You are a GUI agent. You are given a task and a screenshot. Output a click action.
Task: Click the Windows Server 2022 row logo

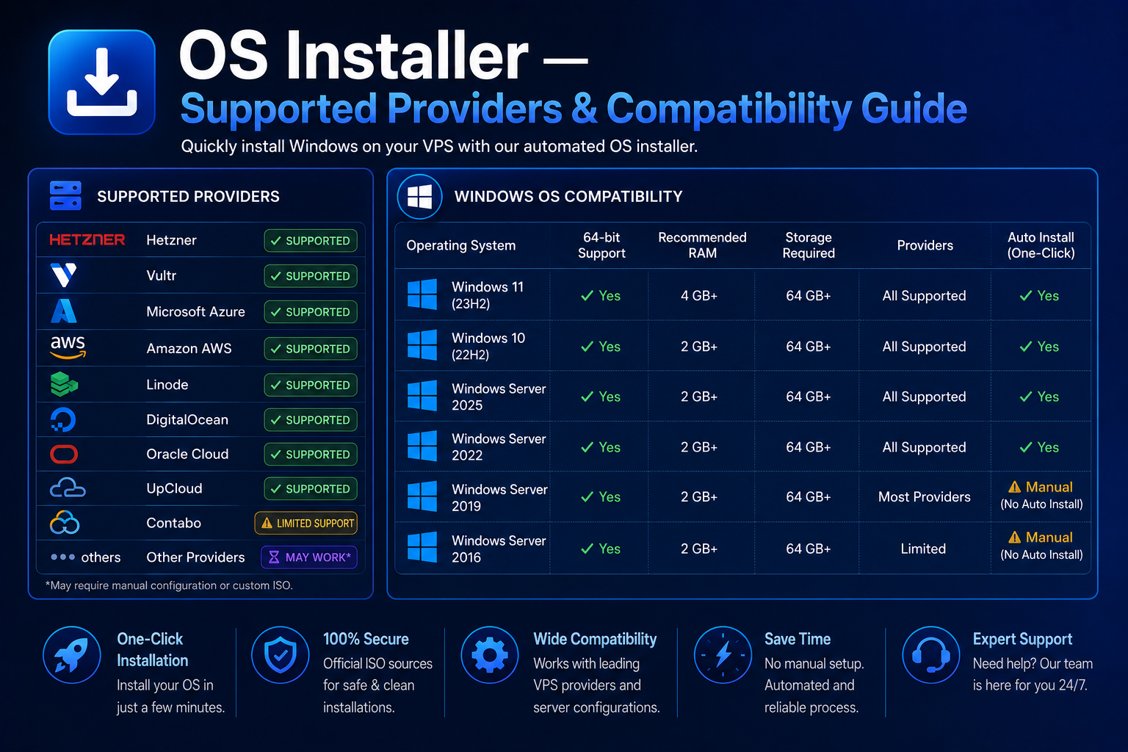(x=422, y=446)
